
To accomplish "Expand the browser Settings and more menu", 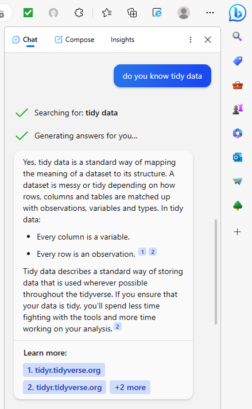I will (210, 13).
